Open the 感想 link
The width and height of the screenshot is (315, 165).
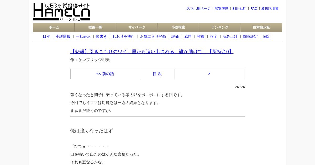[188, 37]
